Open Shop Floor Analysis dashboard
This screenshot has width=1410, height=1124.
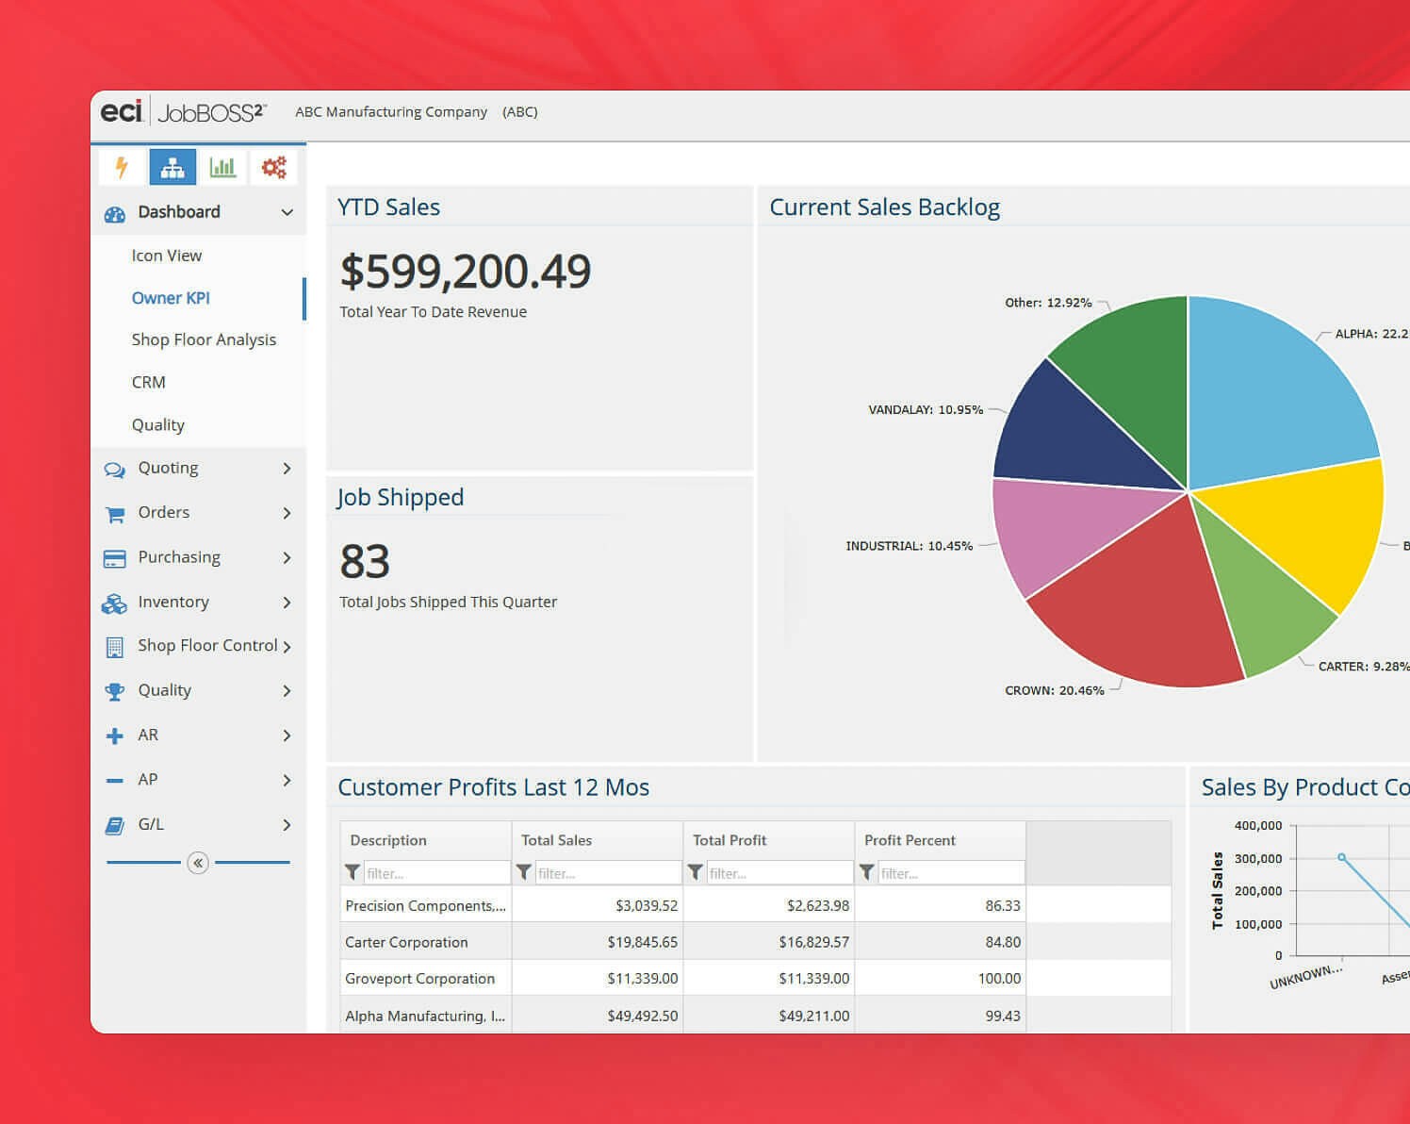click(x=204, y=339)
